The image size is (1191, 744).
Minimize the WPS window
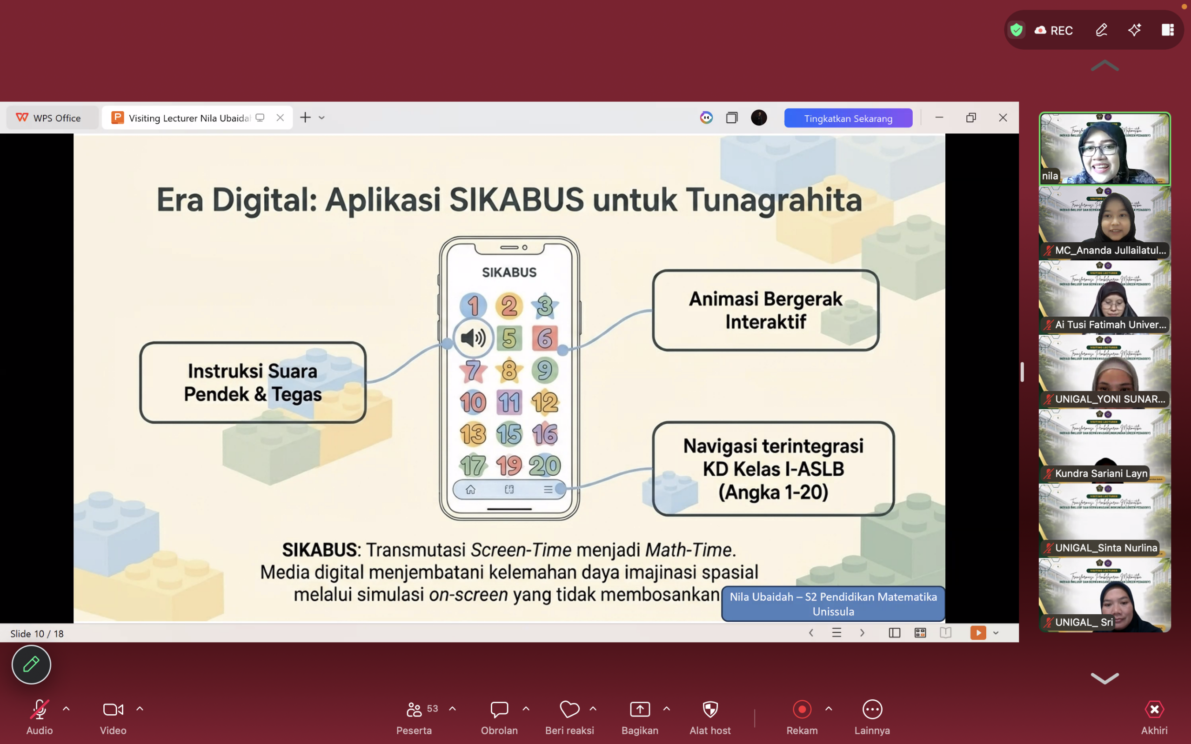point(939,118)
